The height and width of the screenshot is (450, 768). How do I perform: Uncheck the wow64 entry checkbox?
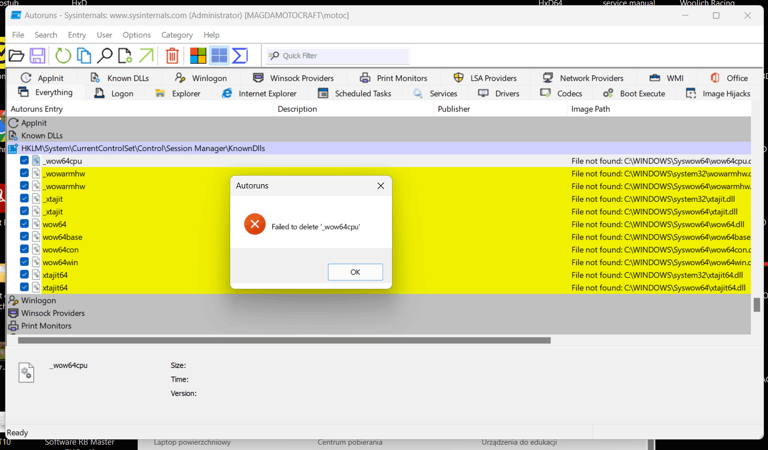(24, 224)
